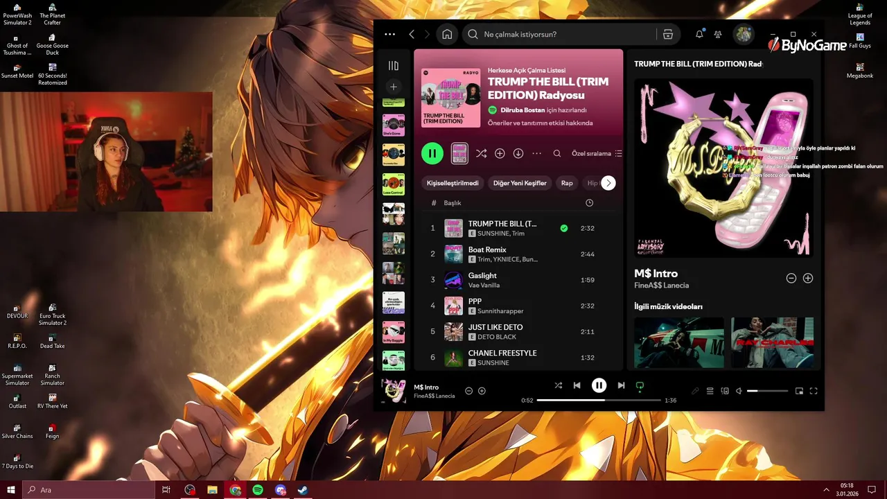The width and height of the screenshot is (887, 499).
Task: Open notifications bell in Spotify
Action: 699,34
